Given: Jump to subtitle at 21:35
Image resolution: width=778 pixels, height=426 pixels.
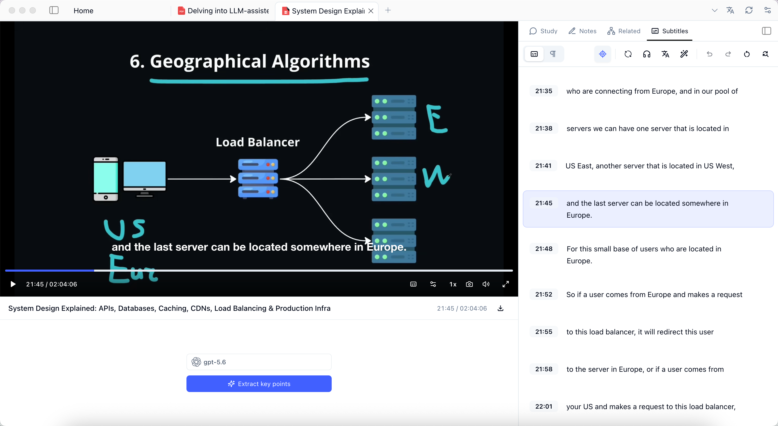Looking at the screenshot, I should click(544, 91).
